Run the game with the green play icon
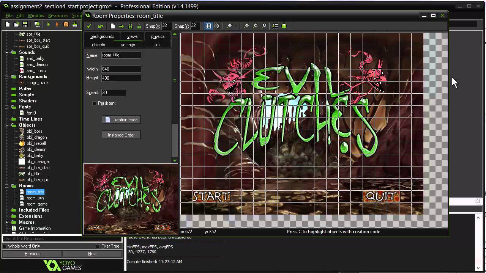The image size is (486, 273). tap(48, 24)
